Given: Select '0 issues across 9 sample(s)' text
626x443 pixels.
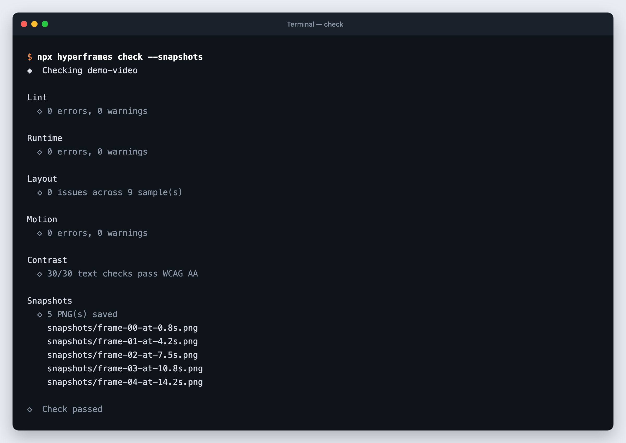Looking at the screenshot, I should pyautogui.click(x=115, y=192).
